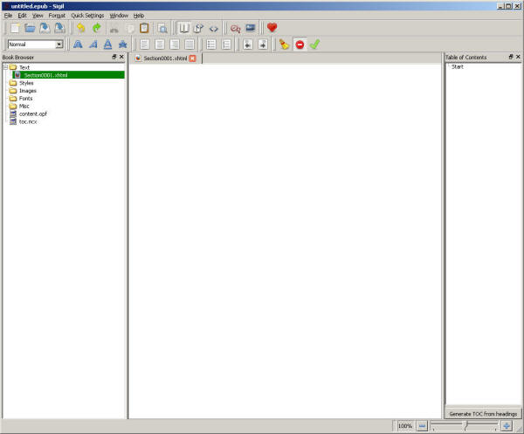
Task: Select the Images folder
Action: [x=28, y=91]
